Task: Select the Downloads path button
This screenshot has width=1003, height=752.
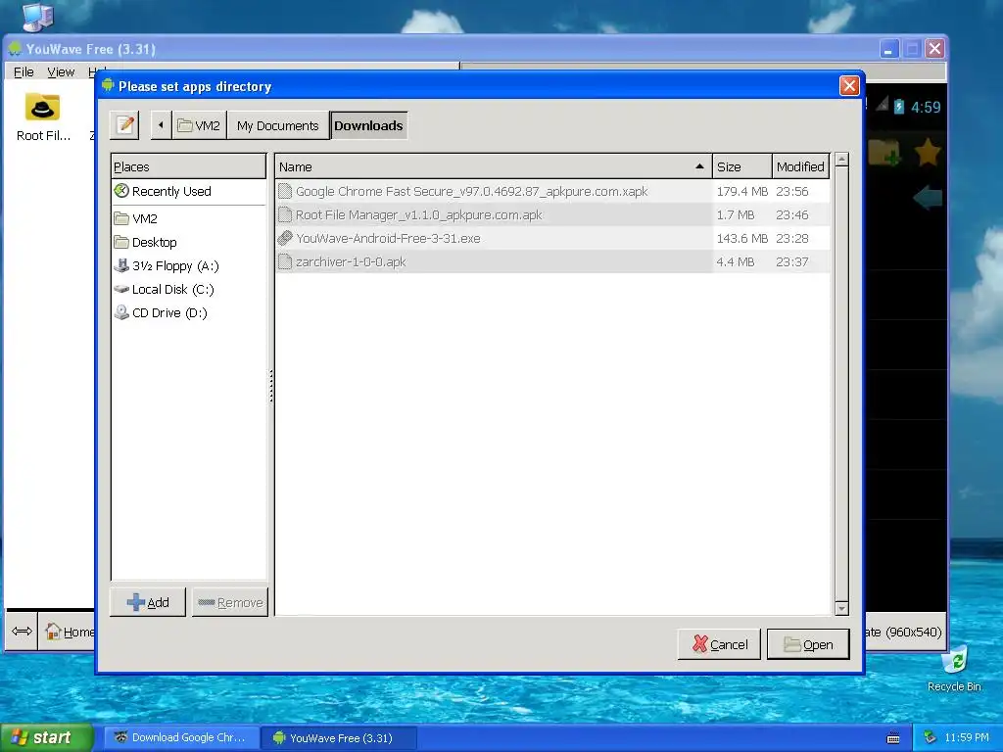Action: click(368, 125)
